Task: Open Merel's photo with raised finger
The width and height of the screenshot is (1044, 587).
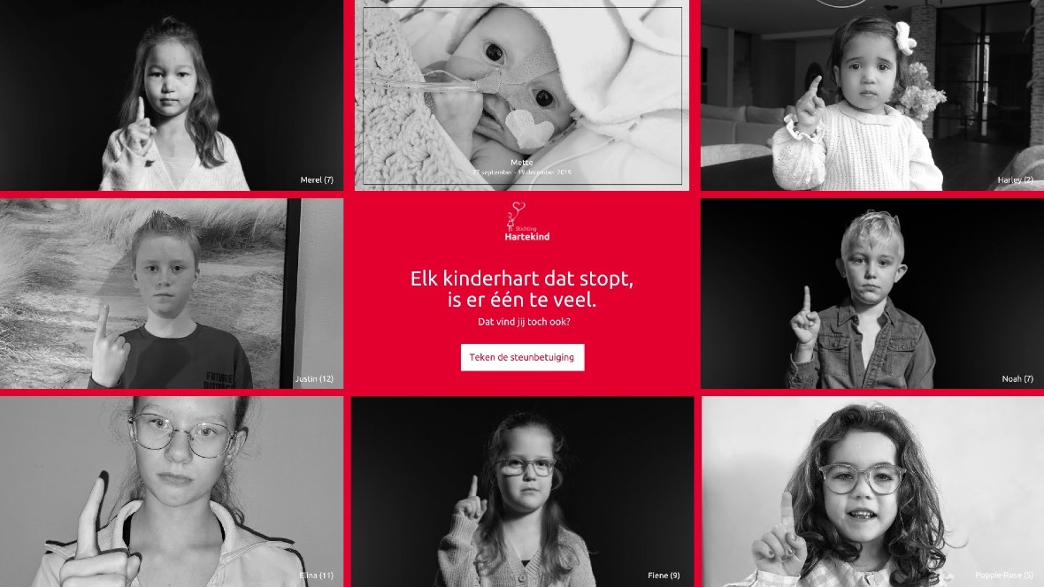Action: pyautogui.click(x=172, y=95)
